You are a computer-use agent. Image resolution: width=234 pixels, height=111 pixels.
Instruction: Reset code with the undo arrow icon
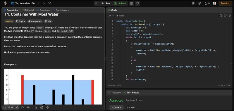(230, 15)
